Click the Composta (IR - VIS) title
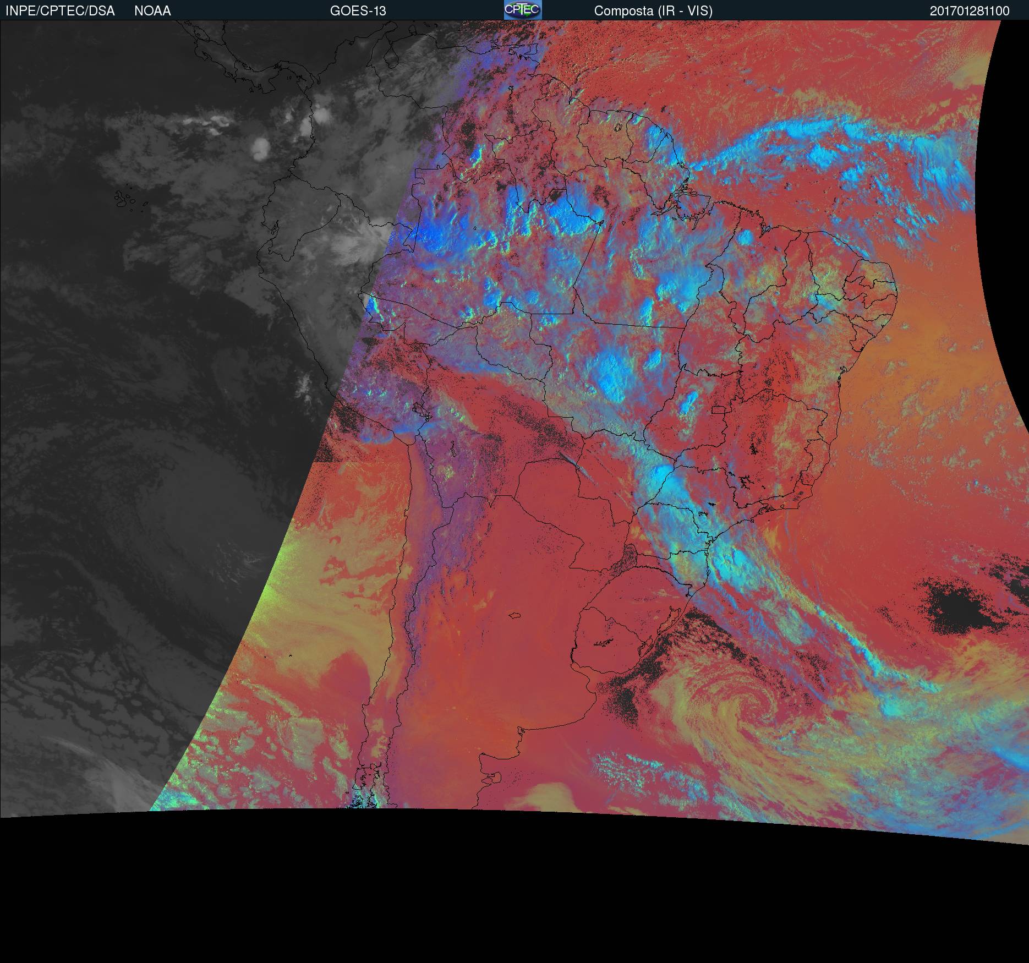The height and width of the screenshot is (963, 1029). [x=653, y=11]
